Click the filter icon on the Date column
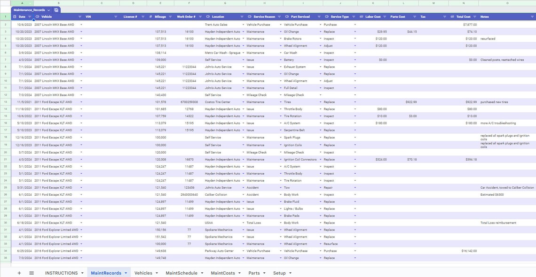 (29, 16)
